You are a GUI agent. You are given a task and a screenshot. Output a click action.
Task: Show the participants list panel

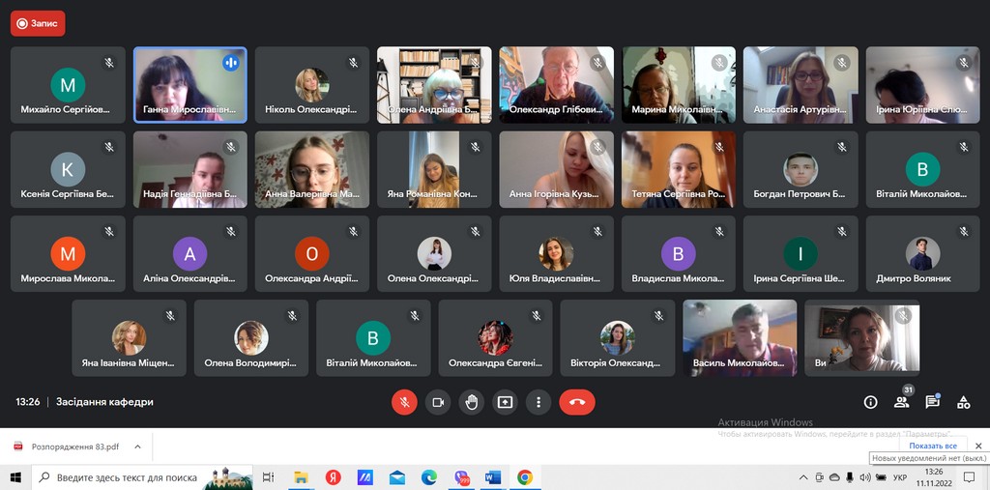tap(901, 402)
